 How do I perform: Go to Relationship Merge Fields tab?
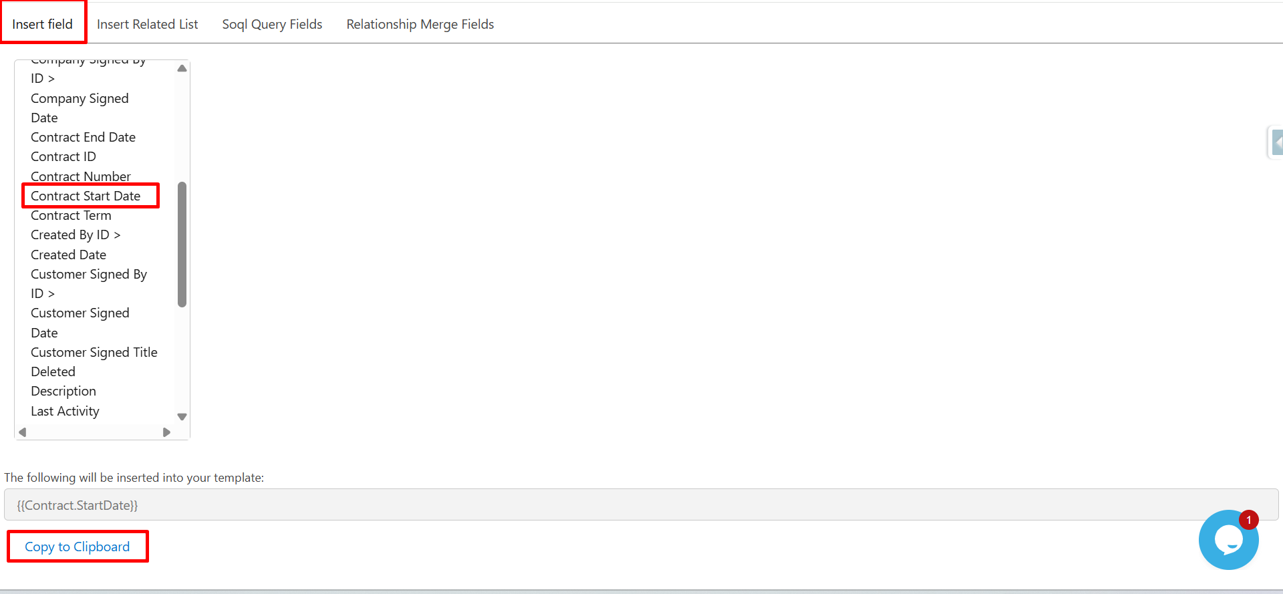[x=420, y=24]
